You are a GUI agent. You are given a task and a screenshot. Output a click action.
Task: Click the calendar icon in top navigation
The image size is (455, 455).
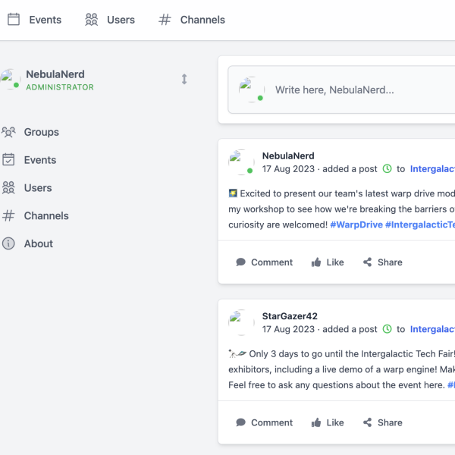click(14, 20)
